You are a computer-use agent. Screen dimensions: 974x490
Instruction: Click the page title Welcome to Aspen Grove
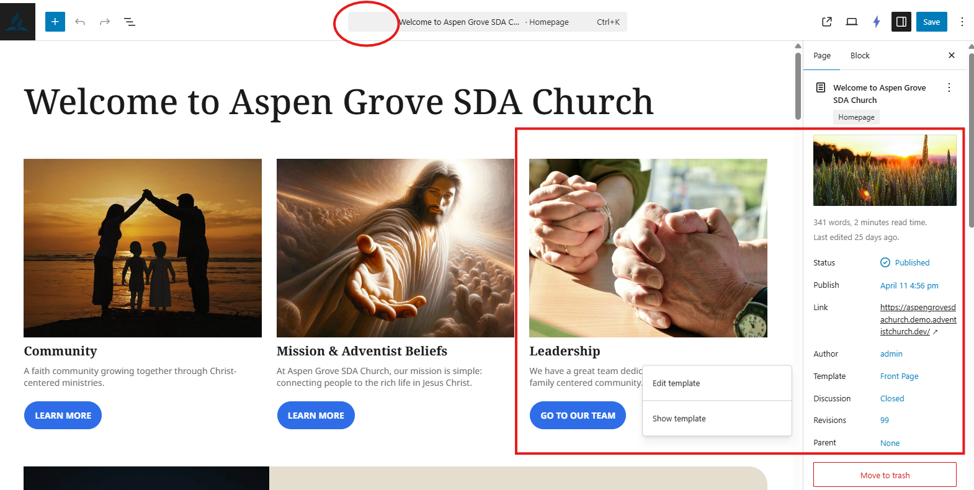[x=339, y=101]
